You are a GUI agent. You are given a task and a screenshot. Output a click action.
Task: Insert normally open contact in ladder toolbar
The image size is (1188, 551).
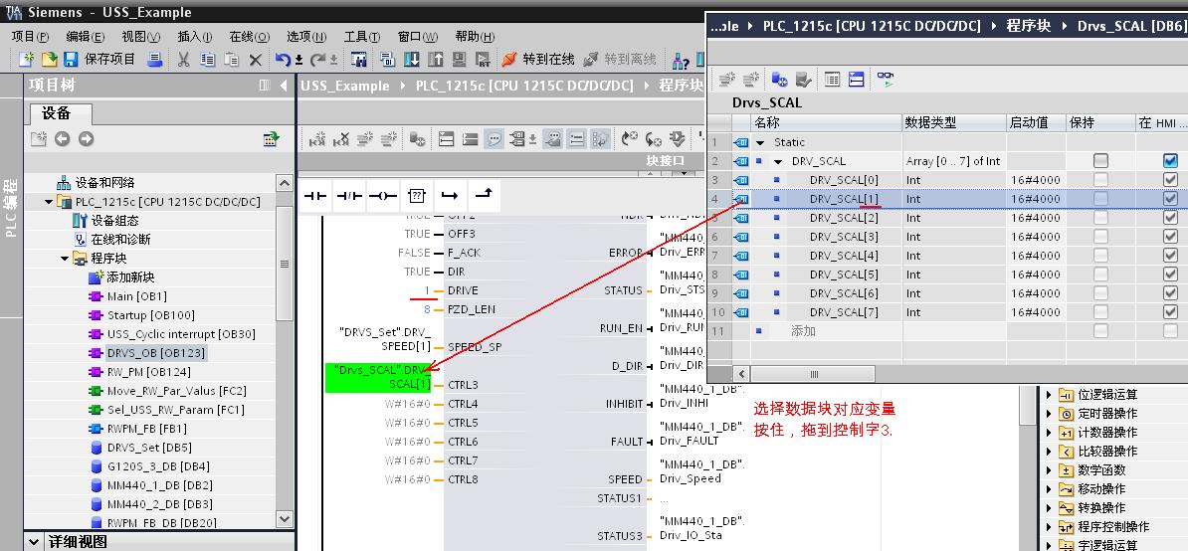click(x=315, y=196)
